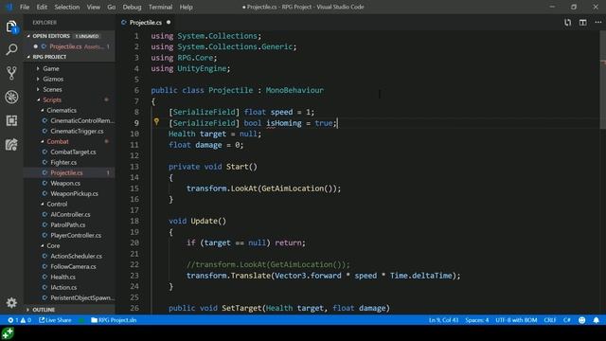The width and height of the screenshot is (606, 341).
Task: Open WeaponPickup.cs file
Action: pyautogui.click(x=74, y=193)
